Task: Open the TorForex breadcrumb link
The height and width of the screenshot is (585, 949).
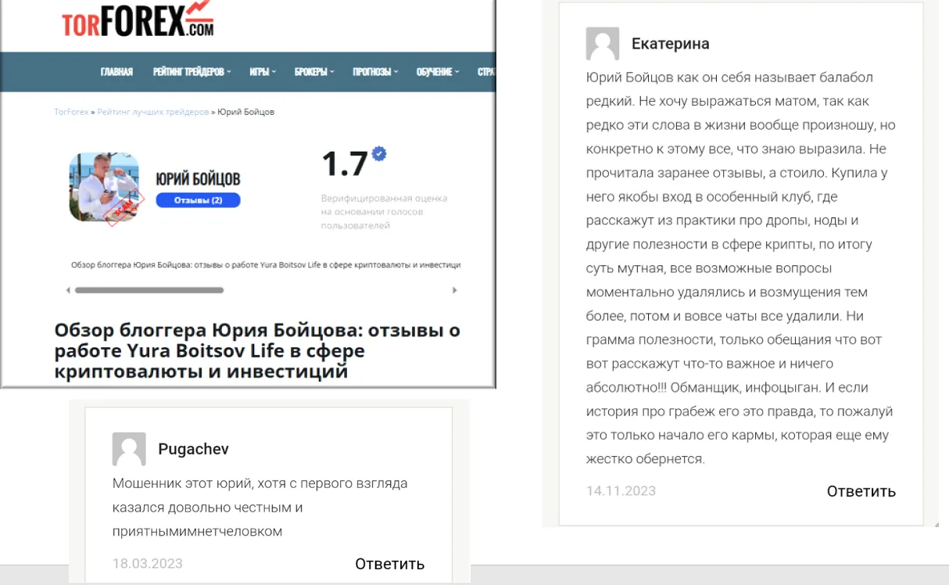Action: coord(71,112)
